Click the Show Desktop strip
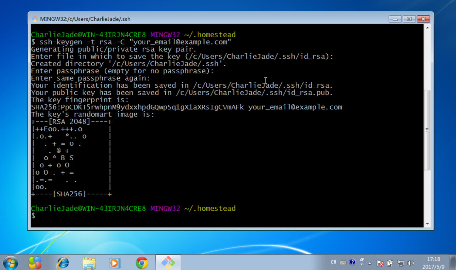Screen dimensions: 456x270 point(453,263)
